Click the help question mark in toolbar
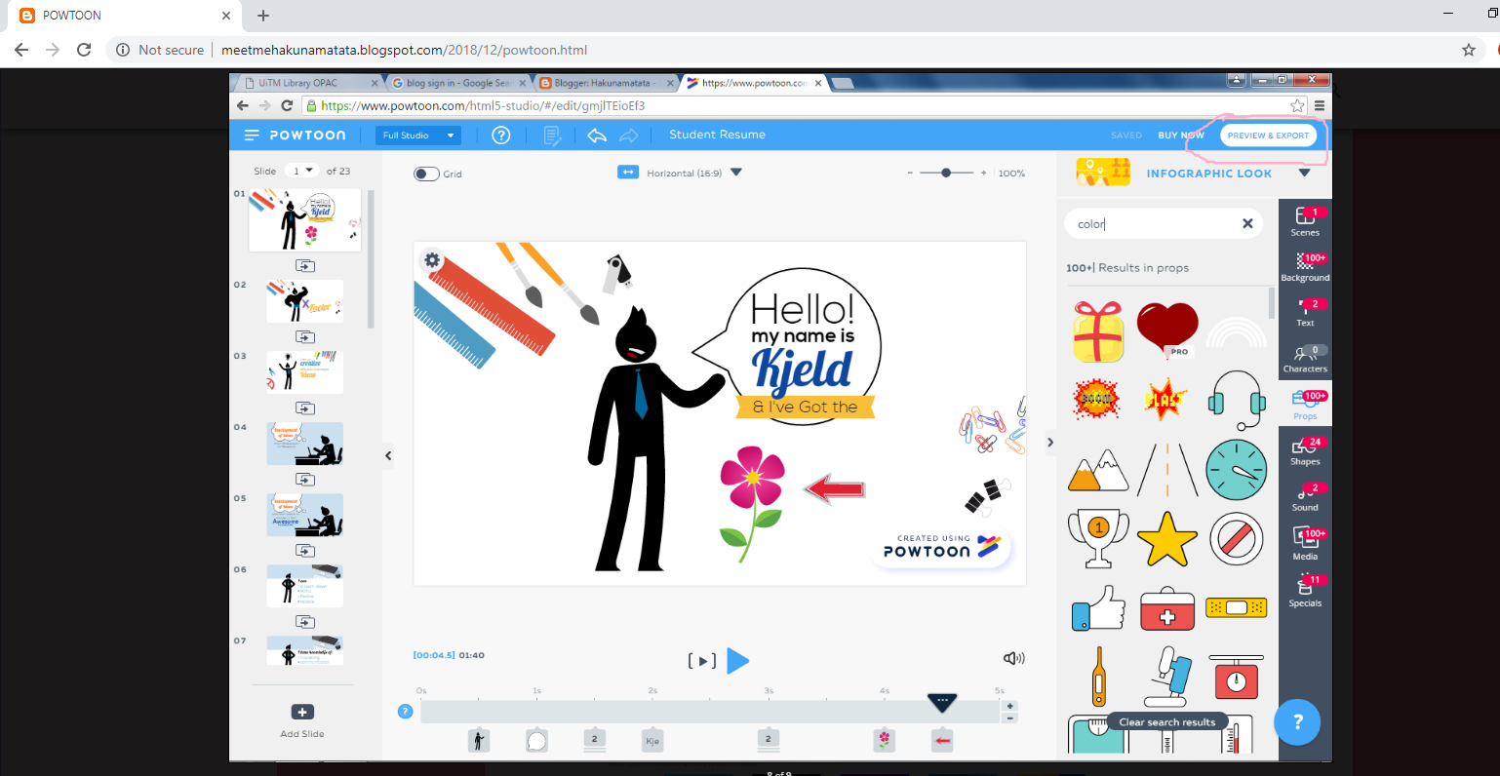This screenshot has width=1500, height=776. pyautogui.click(x=501, y=136)
